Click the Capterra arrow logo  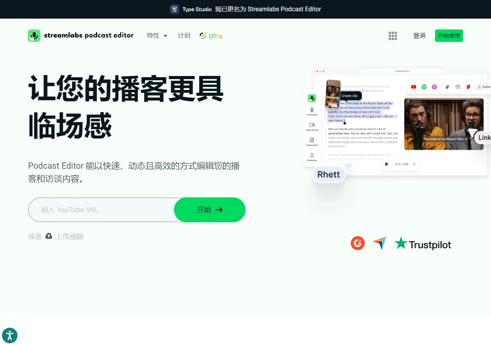pyautogui.click(x=380, y=243)
